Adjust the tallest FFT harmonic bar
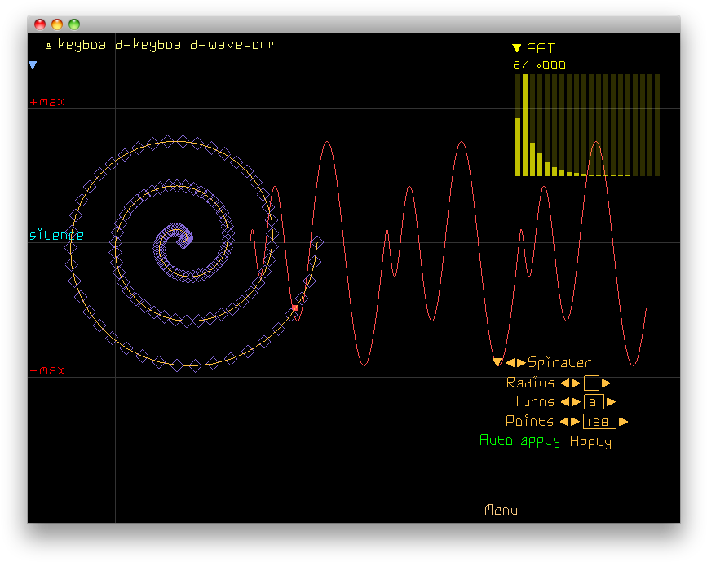This screenshot has width=707, height=562. 525,125
